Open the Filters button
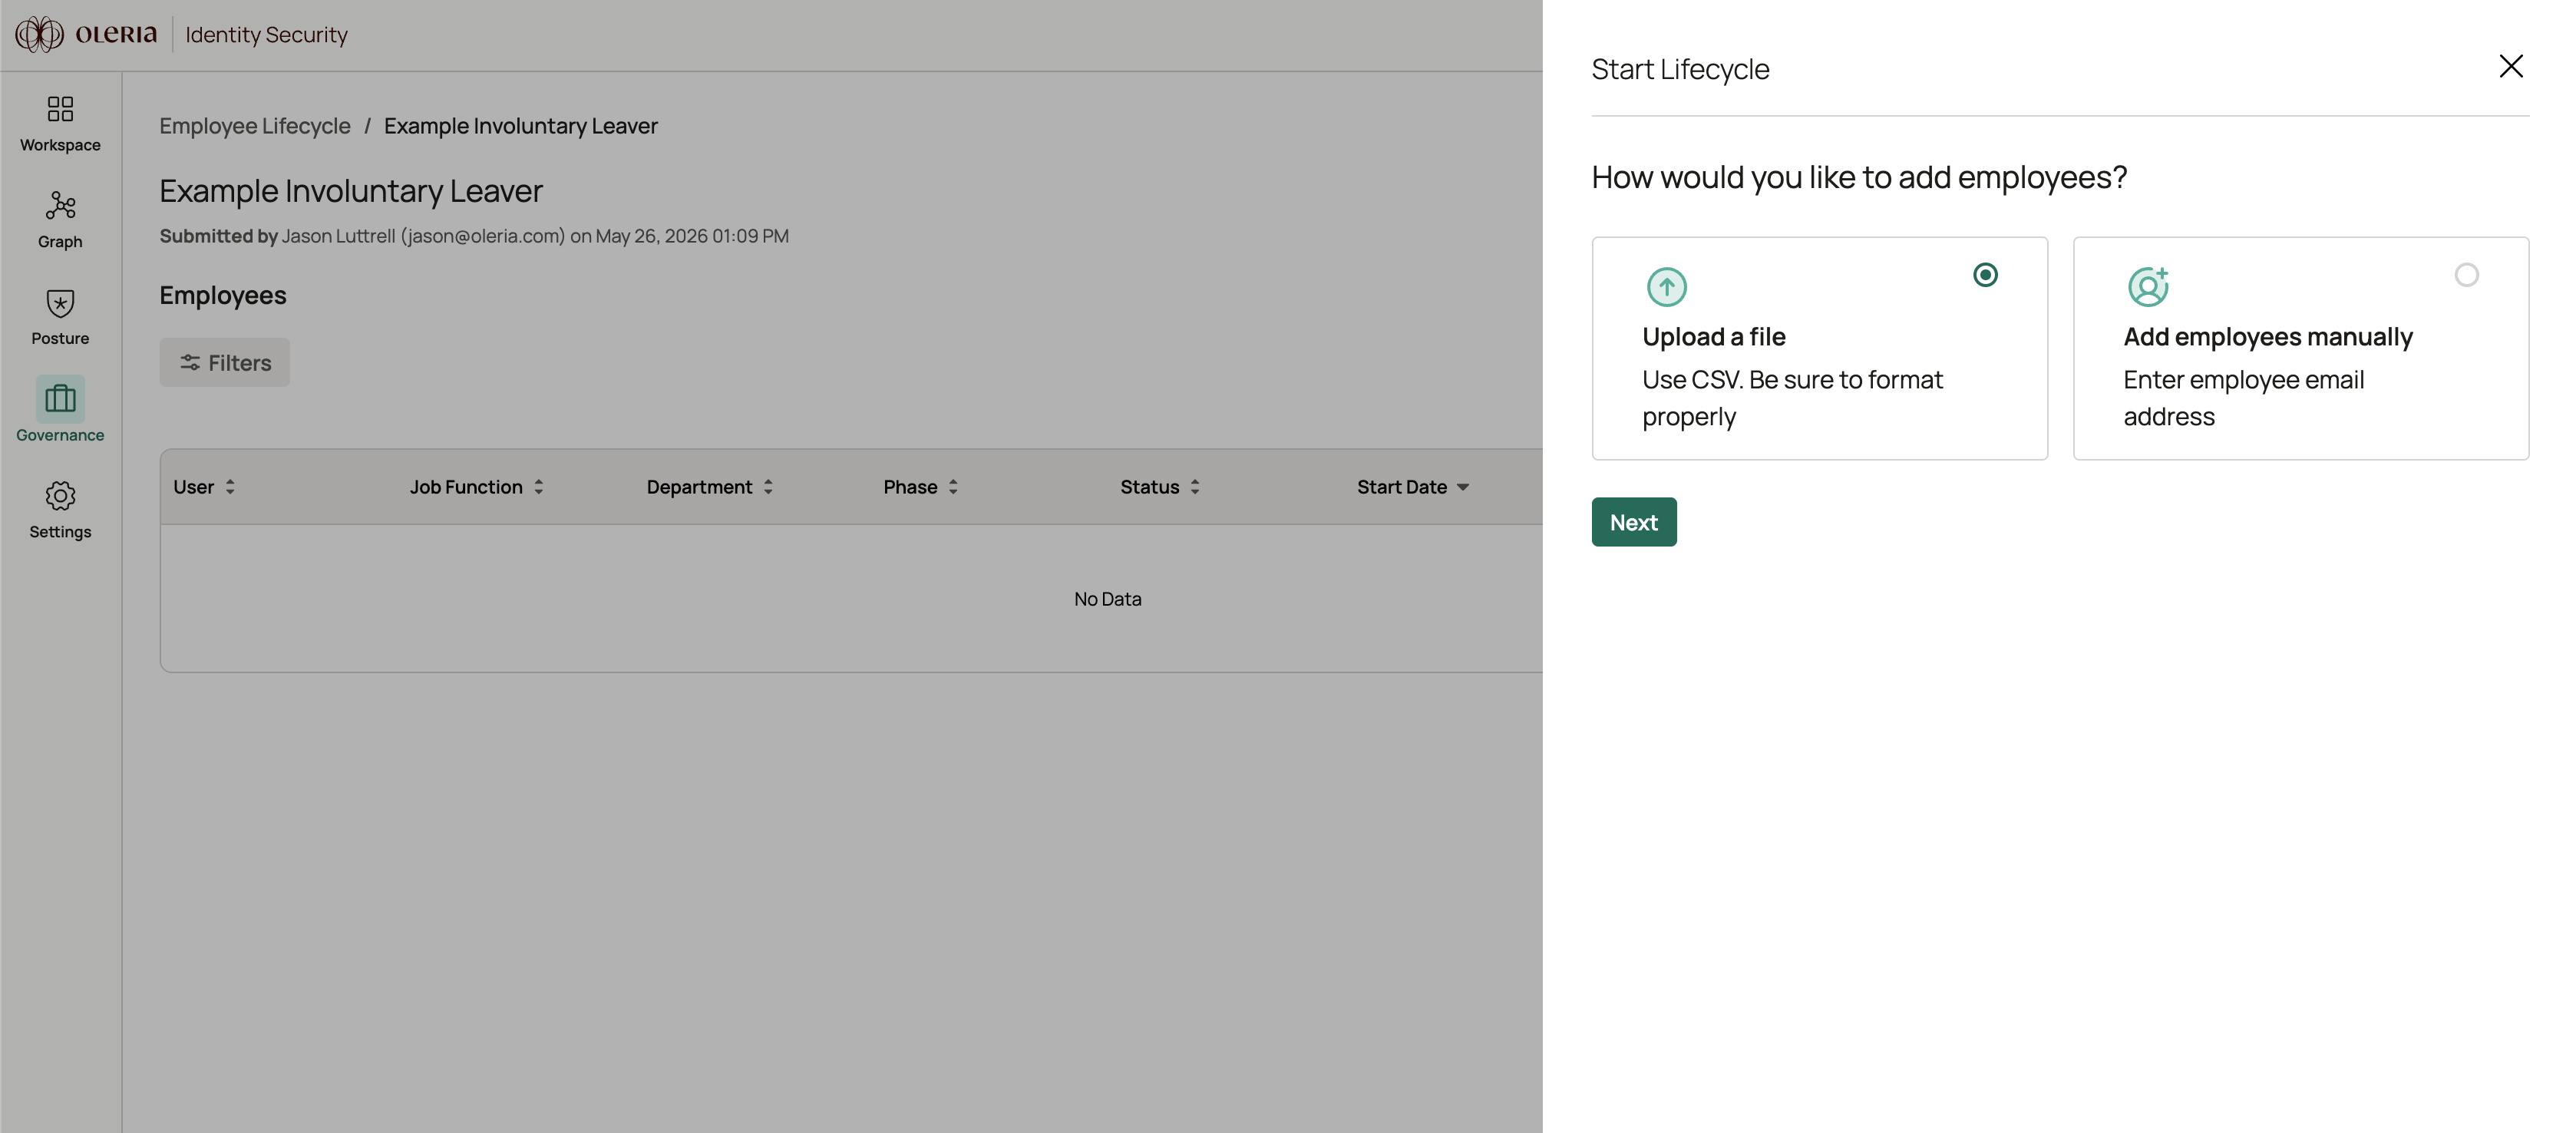2576x1133 pixels. 225,362
